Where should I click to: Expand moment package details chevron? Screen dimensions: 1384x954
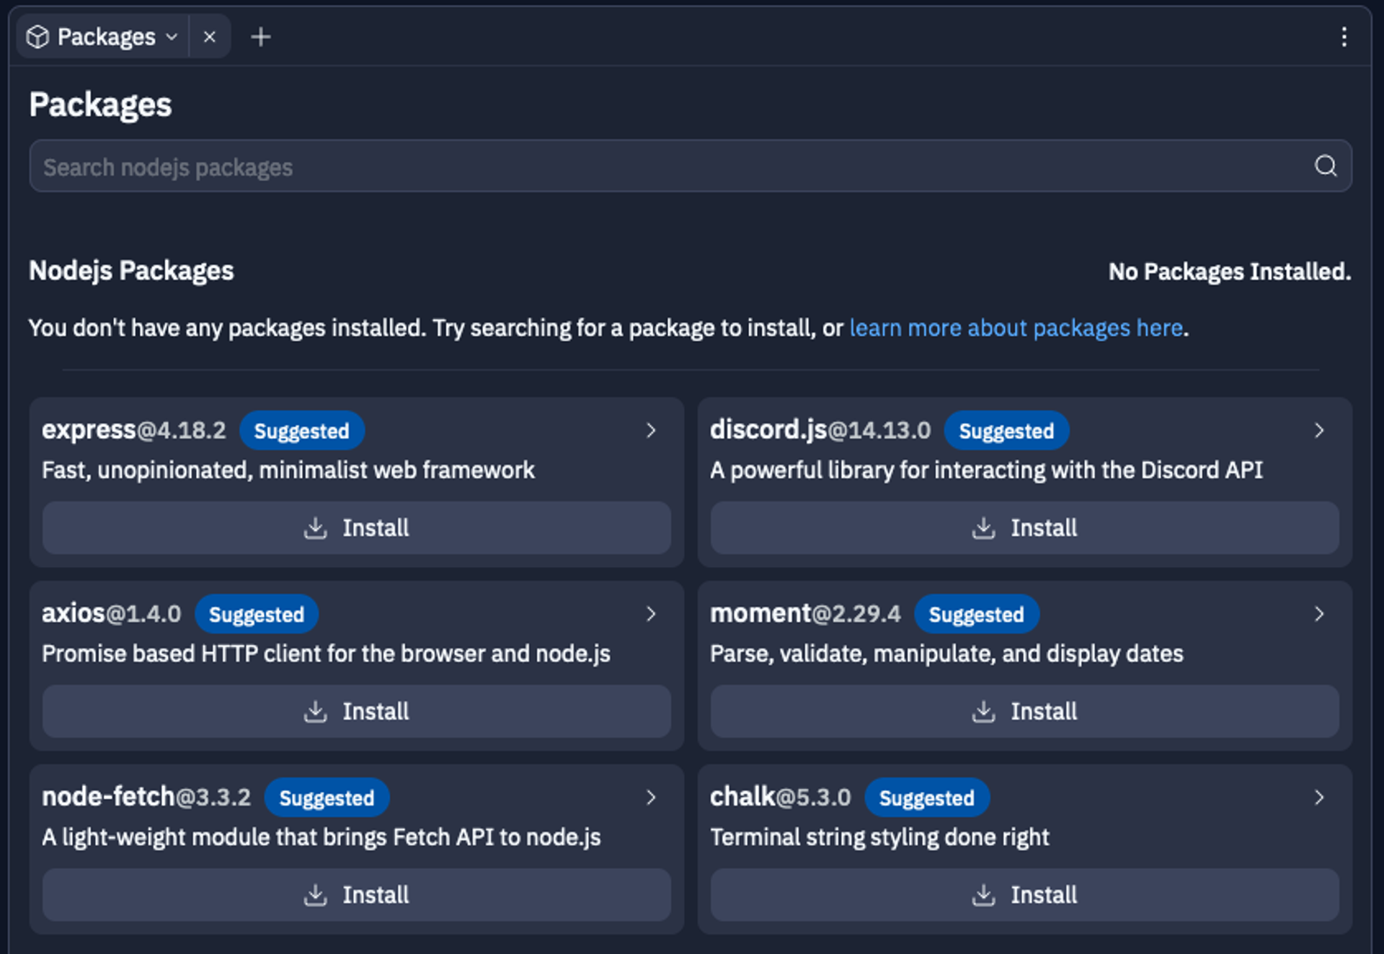1319,614
